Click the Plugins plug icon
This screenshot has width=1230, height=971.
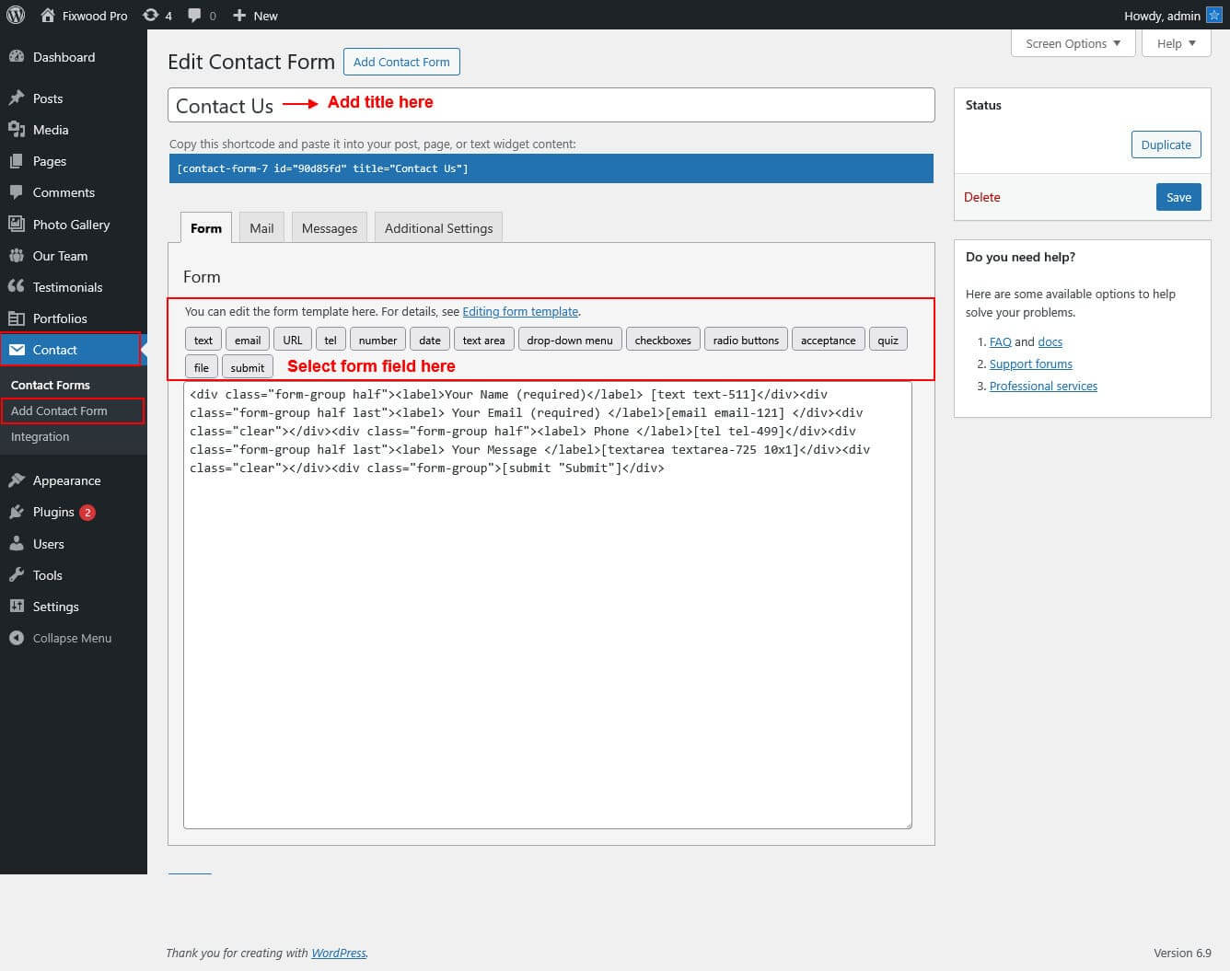(x=17, y=512)
